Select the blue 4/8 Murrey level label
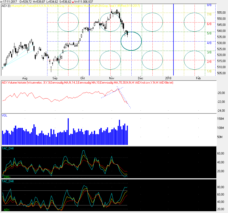The height and width of the screenshot is (213, 228). tap(209, 43)
